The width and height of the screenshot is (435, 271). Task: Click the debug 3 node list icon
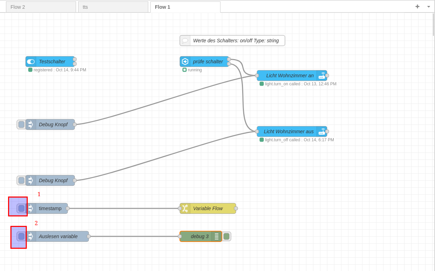click(x=217, y=236)
